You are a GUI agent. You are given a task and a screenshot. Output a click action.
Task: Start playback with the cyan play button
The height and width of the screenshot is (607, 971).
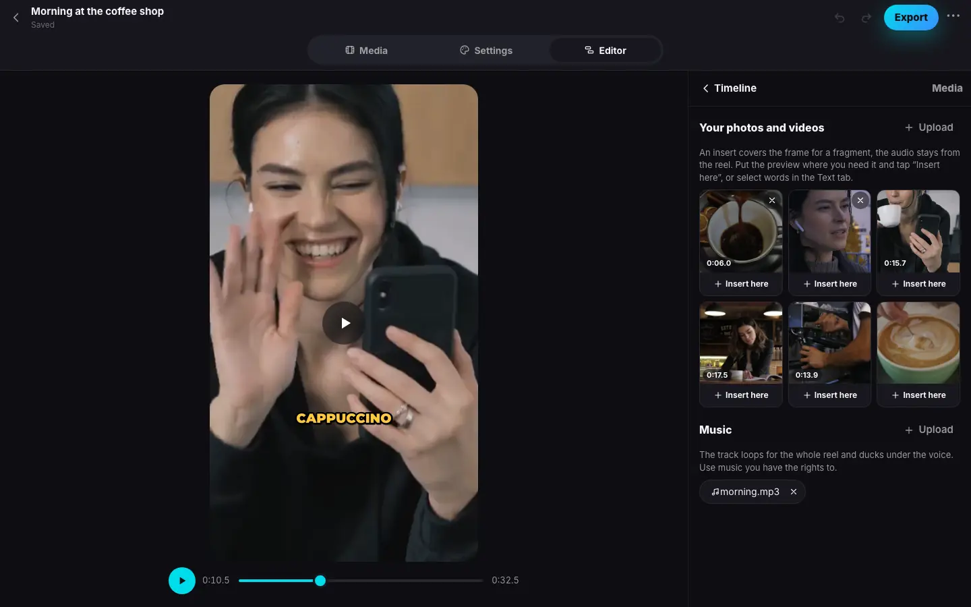182,581
